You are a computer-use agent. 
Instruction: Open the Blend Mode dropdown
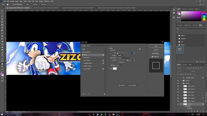coord(123,58)
